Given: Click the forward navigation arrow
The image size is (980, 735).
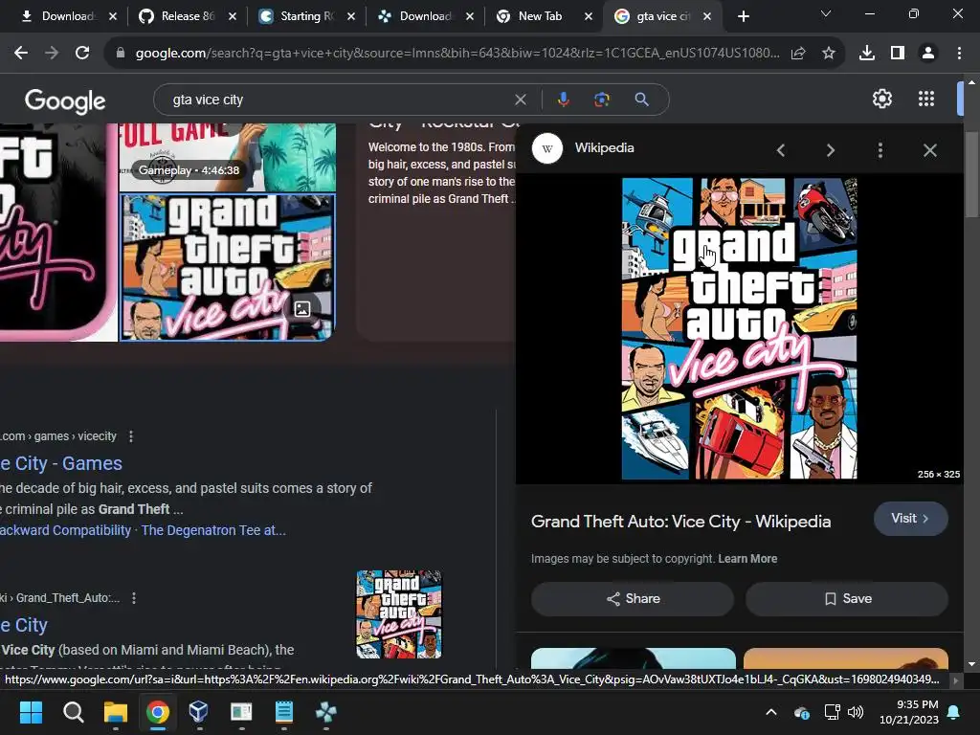Looking at the screenshot, I should [x=52, y=54].
